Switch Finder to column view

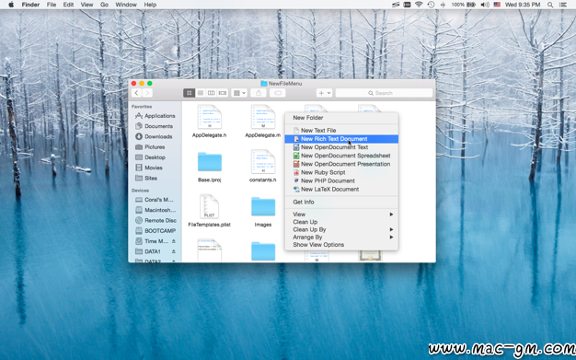[x=212, y=93]
